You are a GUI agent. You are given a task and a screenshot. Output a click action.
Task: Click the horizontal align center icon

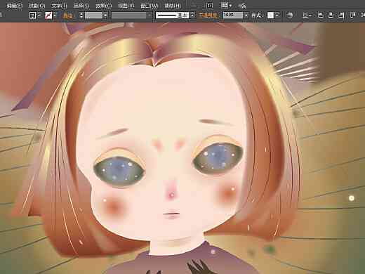[331, 15]
